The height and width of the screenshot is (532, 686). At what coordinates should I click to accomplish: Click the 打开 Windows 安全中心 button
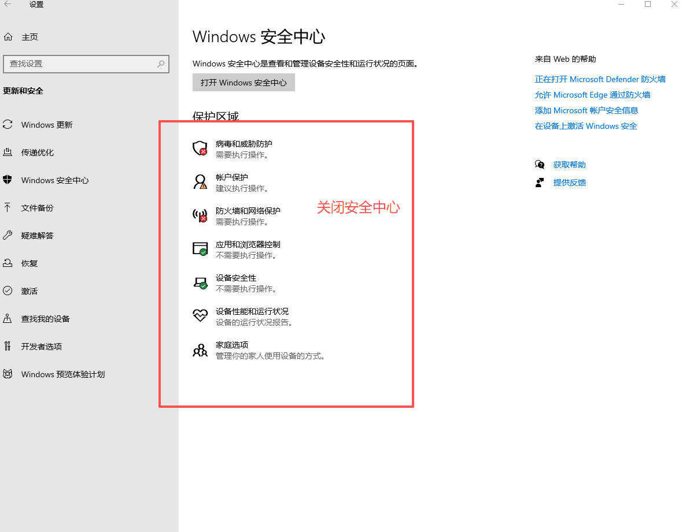[x=244, y=83]
